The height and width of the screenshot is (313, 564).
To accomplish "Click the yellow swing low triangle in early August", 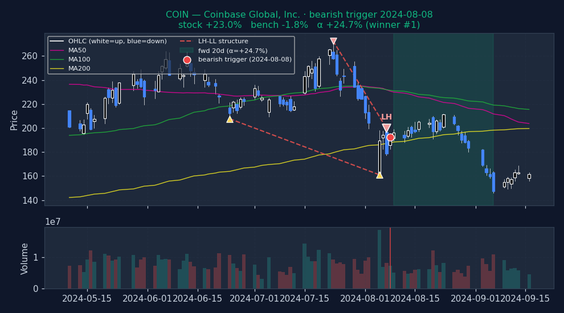I will coord(379,175).
